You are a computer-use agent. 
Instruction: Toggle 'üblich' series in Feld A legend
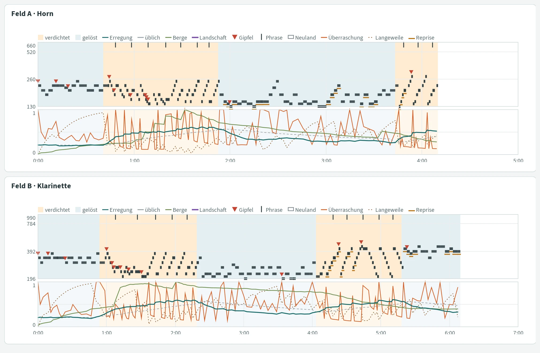pyautogui.click(x=149, y=38)
